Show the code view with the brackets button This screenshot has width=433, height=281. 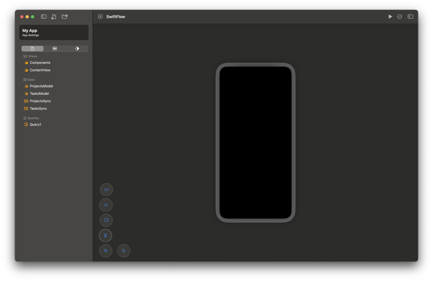pos(106,190)
